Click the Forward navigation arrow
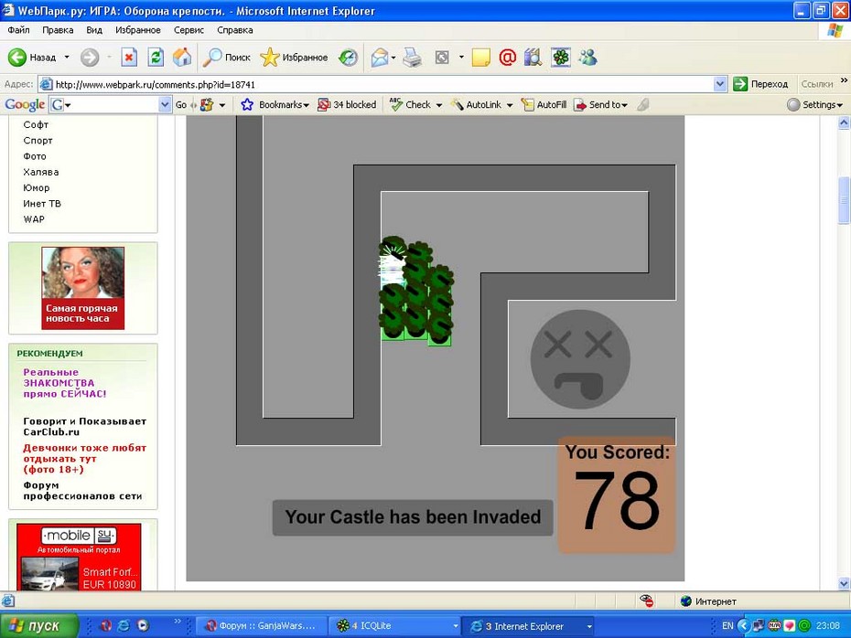Screen dimensions: 851x638 (90, 57)
